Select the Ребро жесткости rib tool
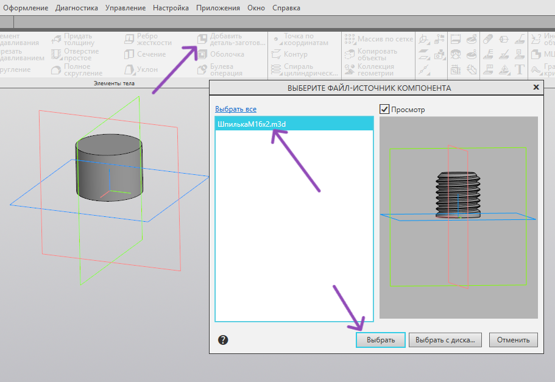The image size is (555, 382). [x=129, y=39]
